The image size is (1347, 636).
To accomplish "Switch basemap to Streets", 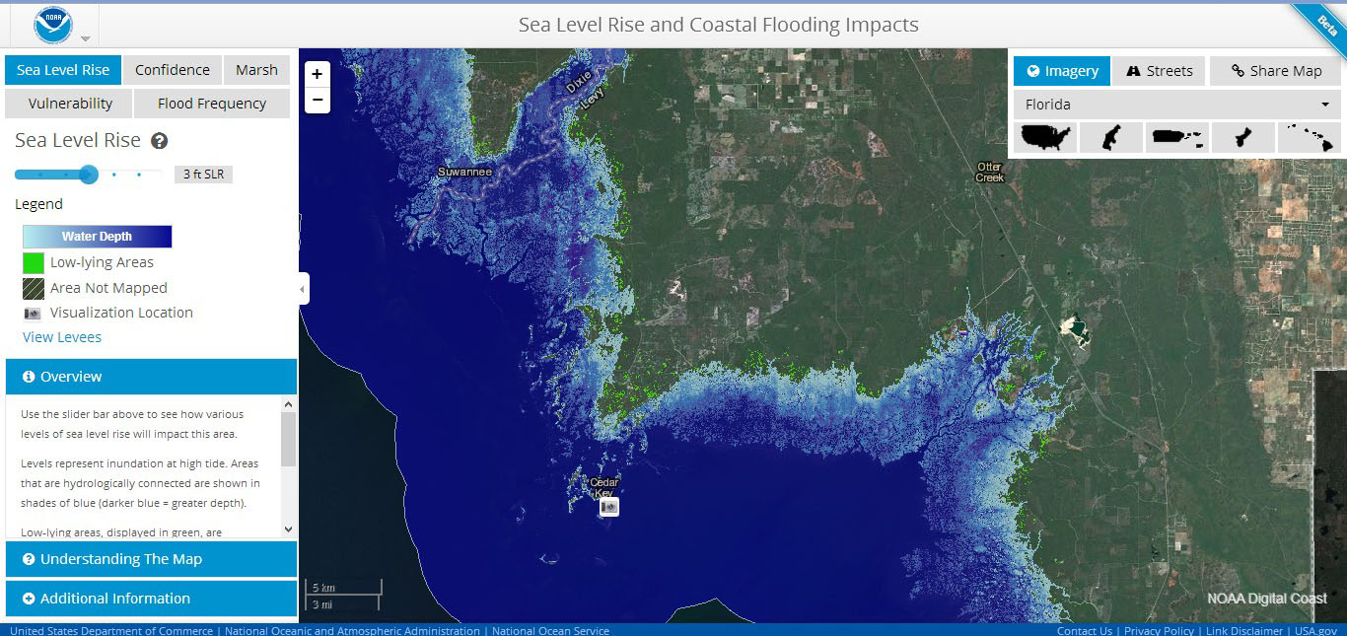I will coord(1159,71).
